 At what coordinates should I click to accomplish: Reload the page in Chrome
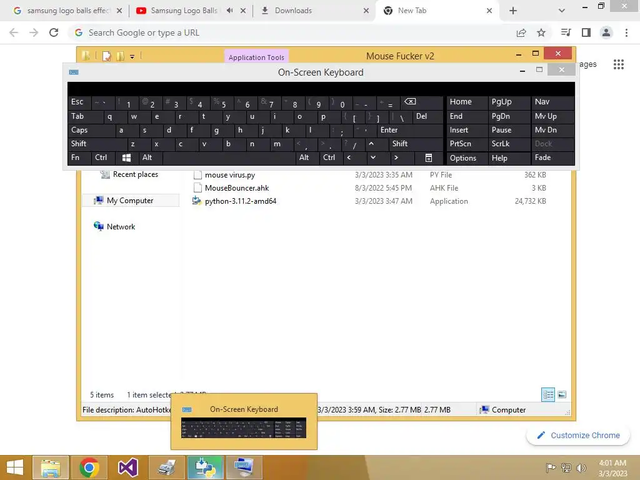coord(54,32)
